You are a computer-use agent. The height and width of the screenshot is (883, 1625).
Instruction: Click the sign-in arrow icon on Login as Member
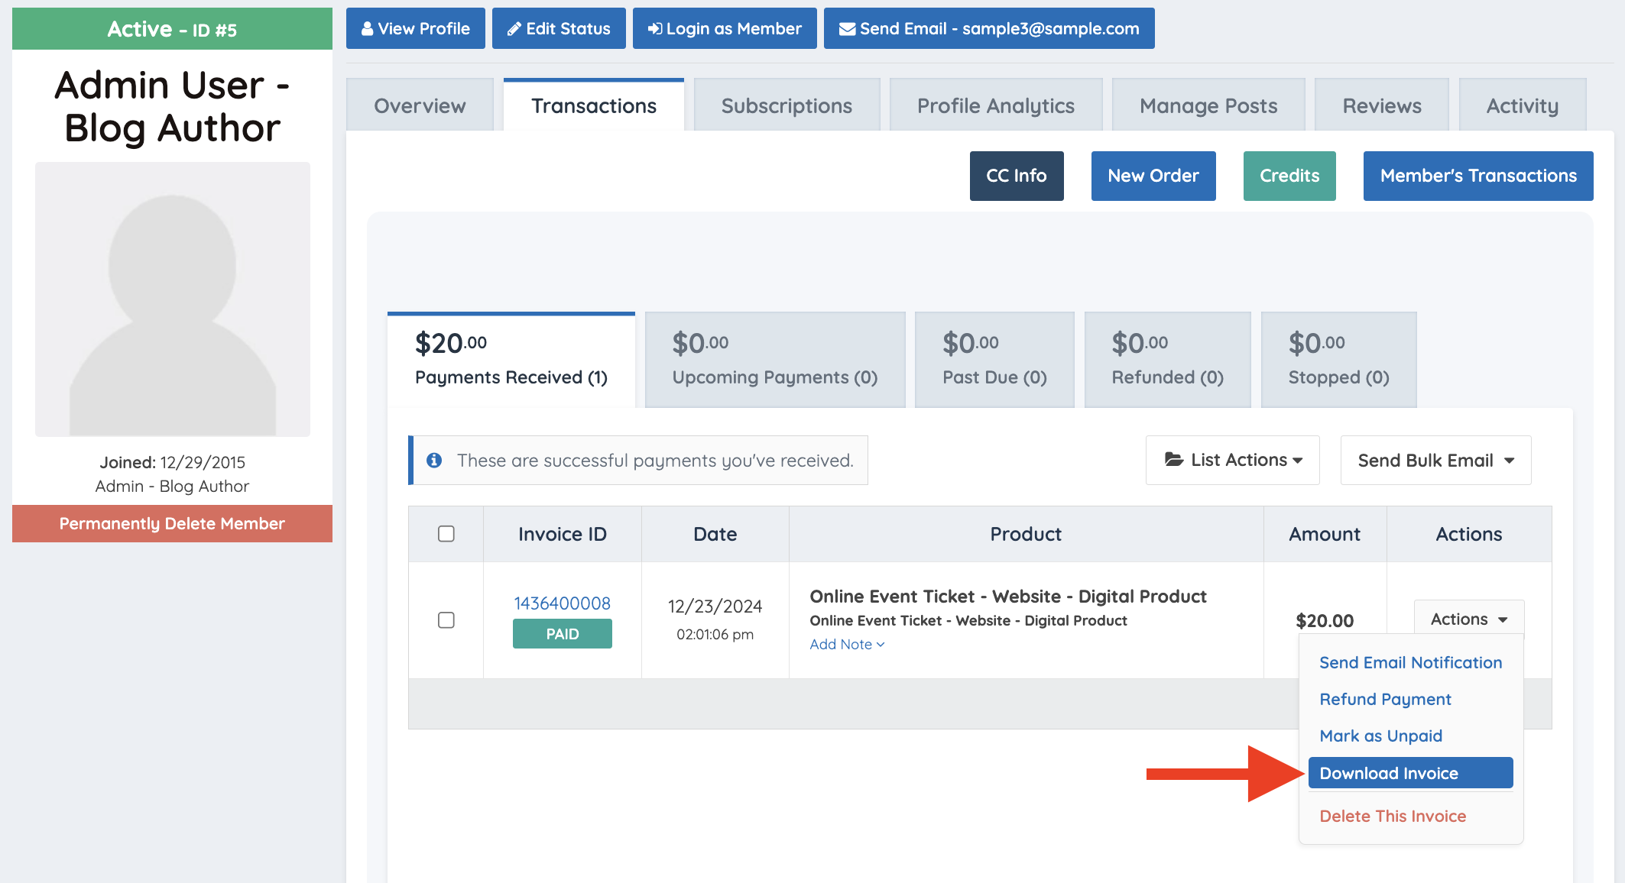(x=655, y=29)
